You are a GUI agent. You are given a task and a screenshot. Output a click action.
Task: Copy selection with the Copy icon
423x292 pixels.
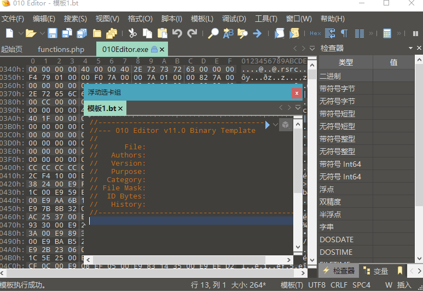point(147,33)
